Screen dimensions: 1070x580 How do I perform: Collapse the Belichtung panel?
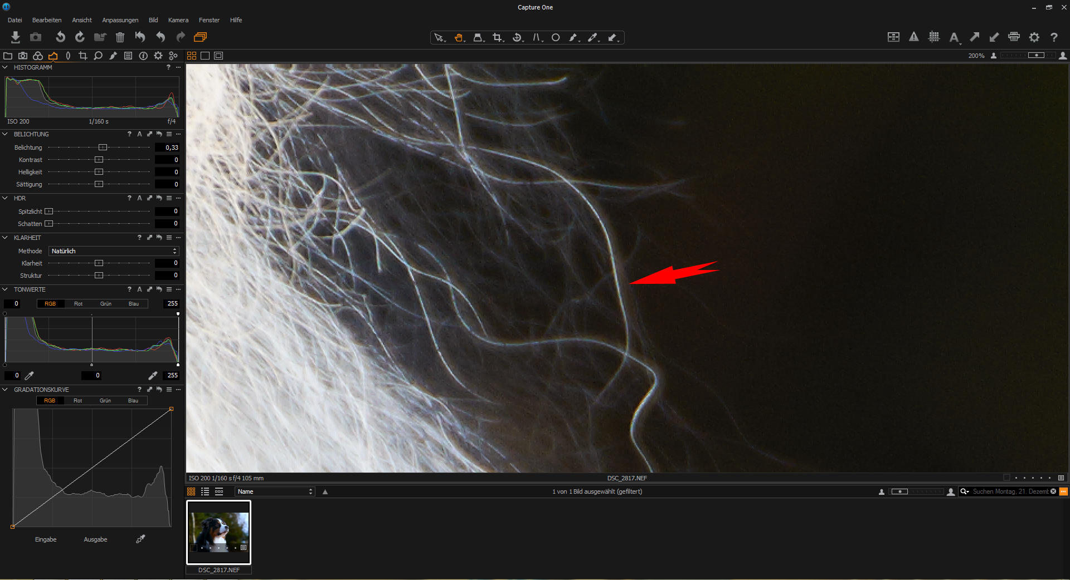pos(5,134)
